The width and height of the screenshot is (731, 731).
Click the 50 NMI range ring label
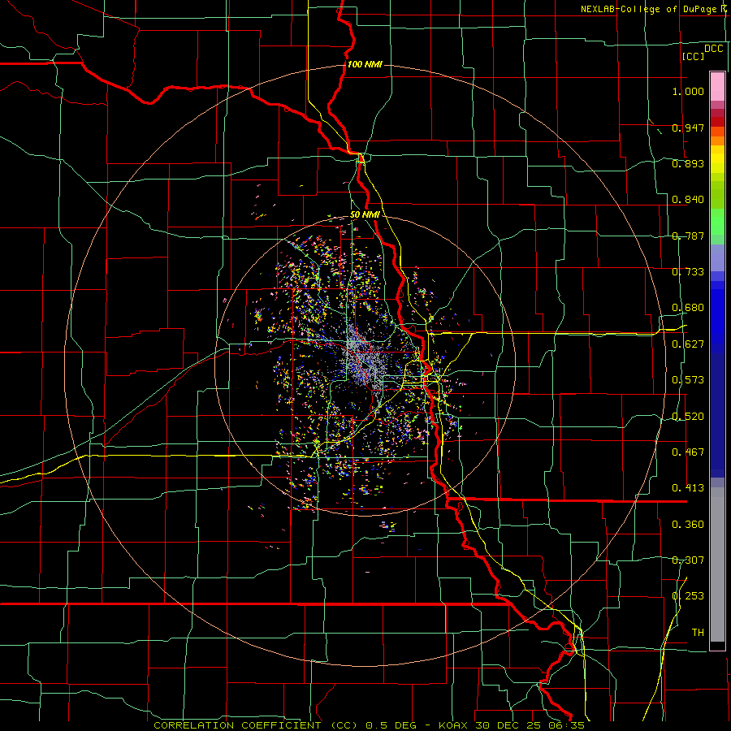365,215
